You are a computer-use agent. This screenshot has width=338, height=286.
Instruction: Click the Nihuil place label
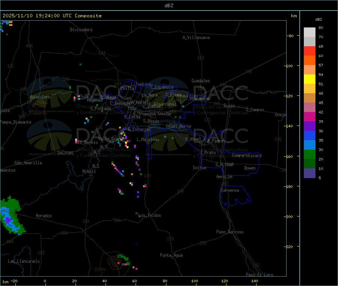(89, 171)
